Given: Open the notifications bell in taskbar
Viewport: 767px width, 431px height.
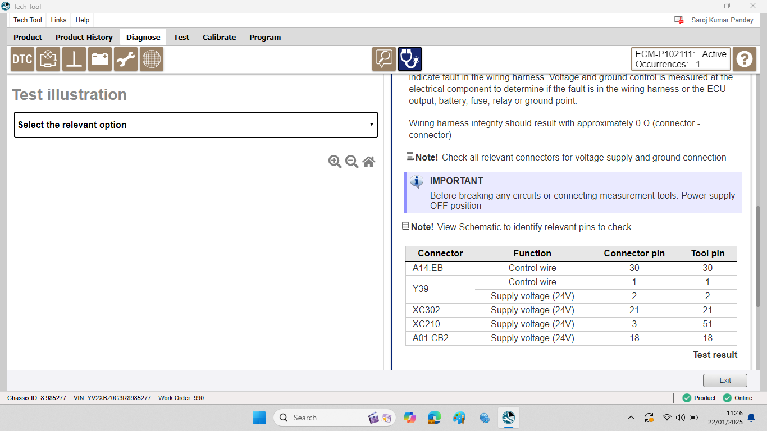Looking at the screenshot, I should [751, 418].
